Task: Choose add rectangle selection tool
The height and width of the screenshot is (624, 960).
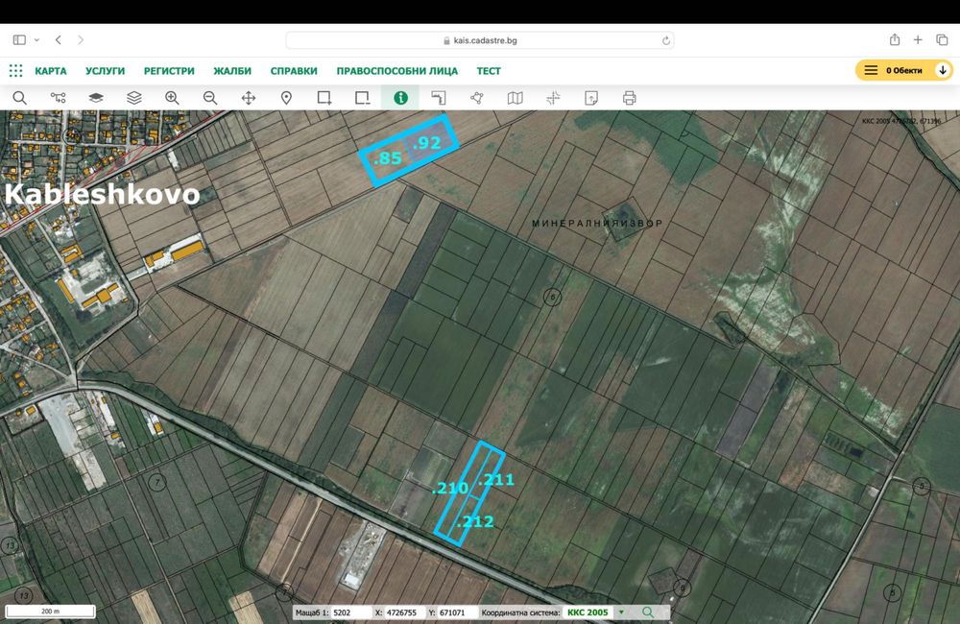Action: [x=324, y=98]
